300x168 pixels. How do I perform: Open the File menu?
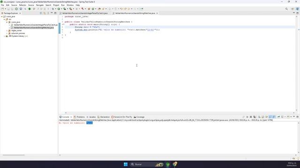tap(2, 5)
